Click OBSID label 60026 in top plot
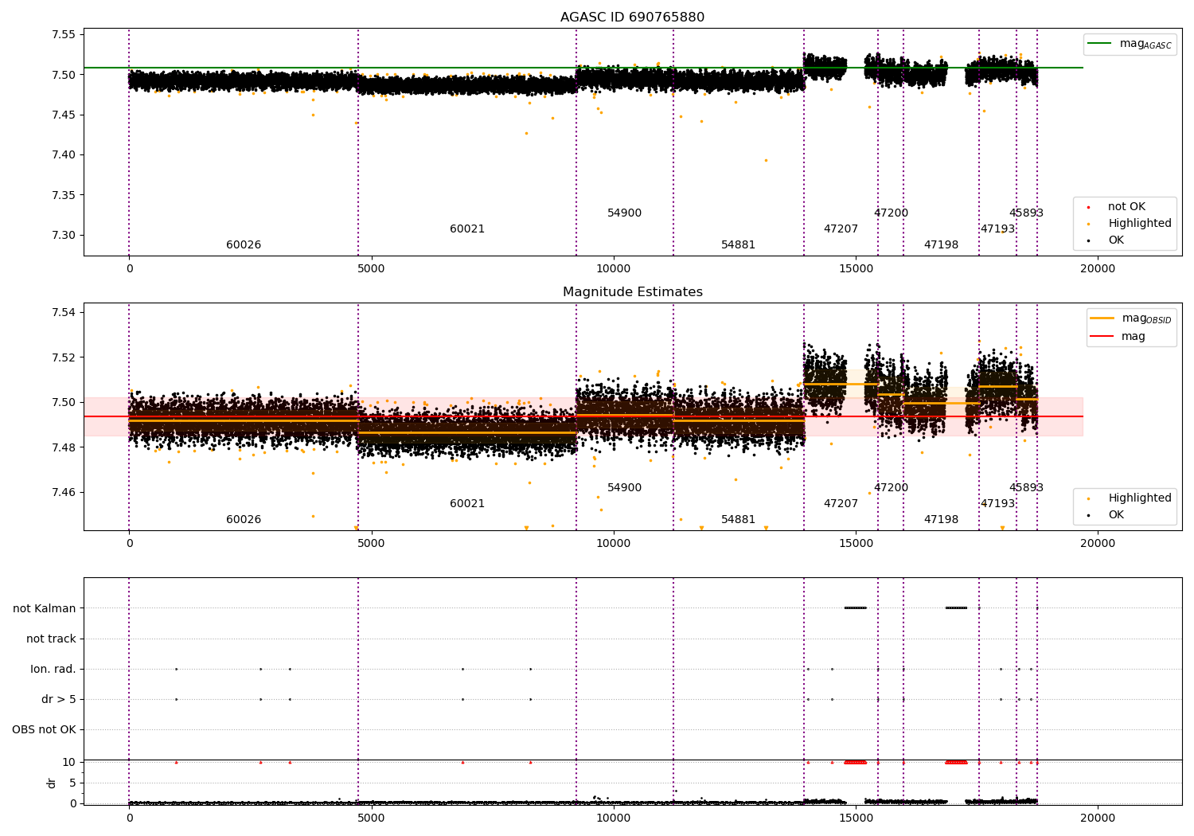Screen dimensions: 1194x836 click(244, 245)
